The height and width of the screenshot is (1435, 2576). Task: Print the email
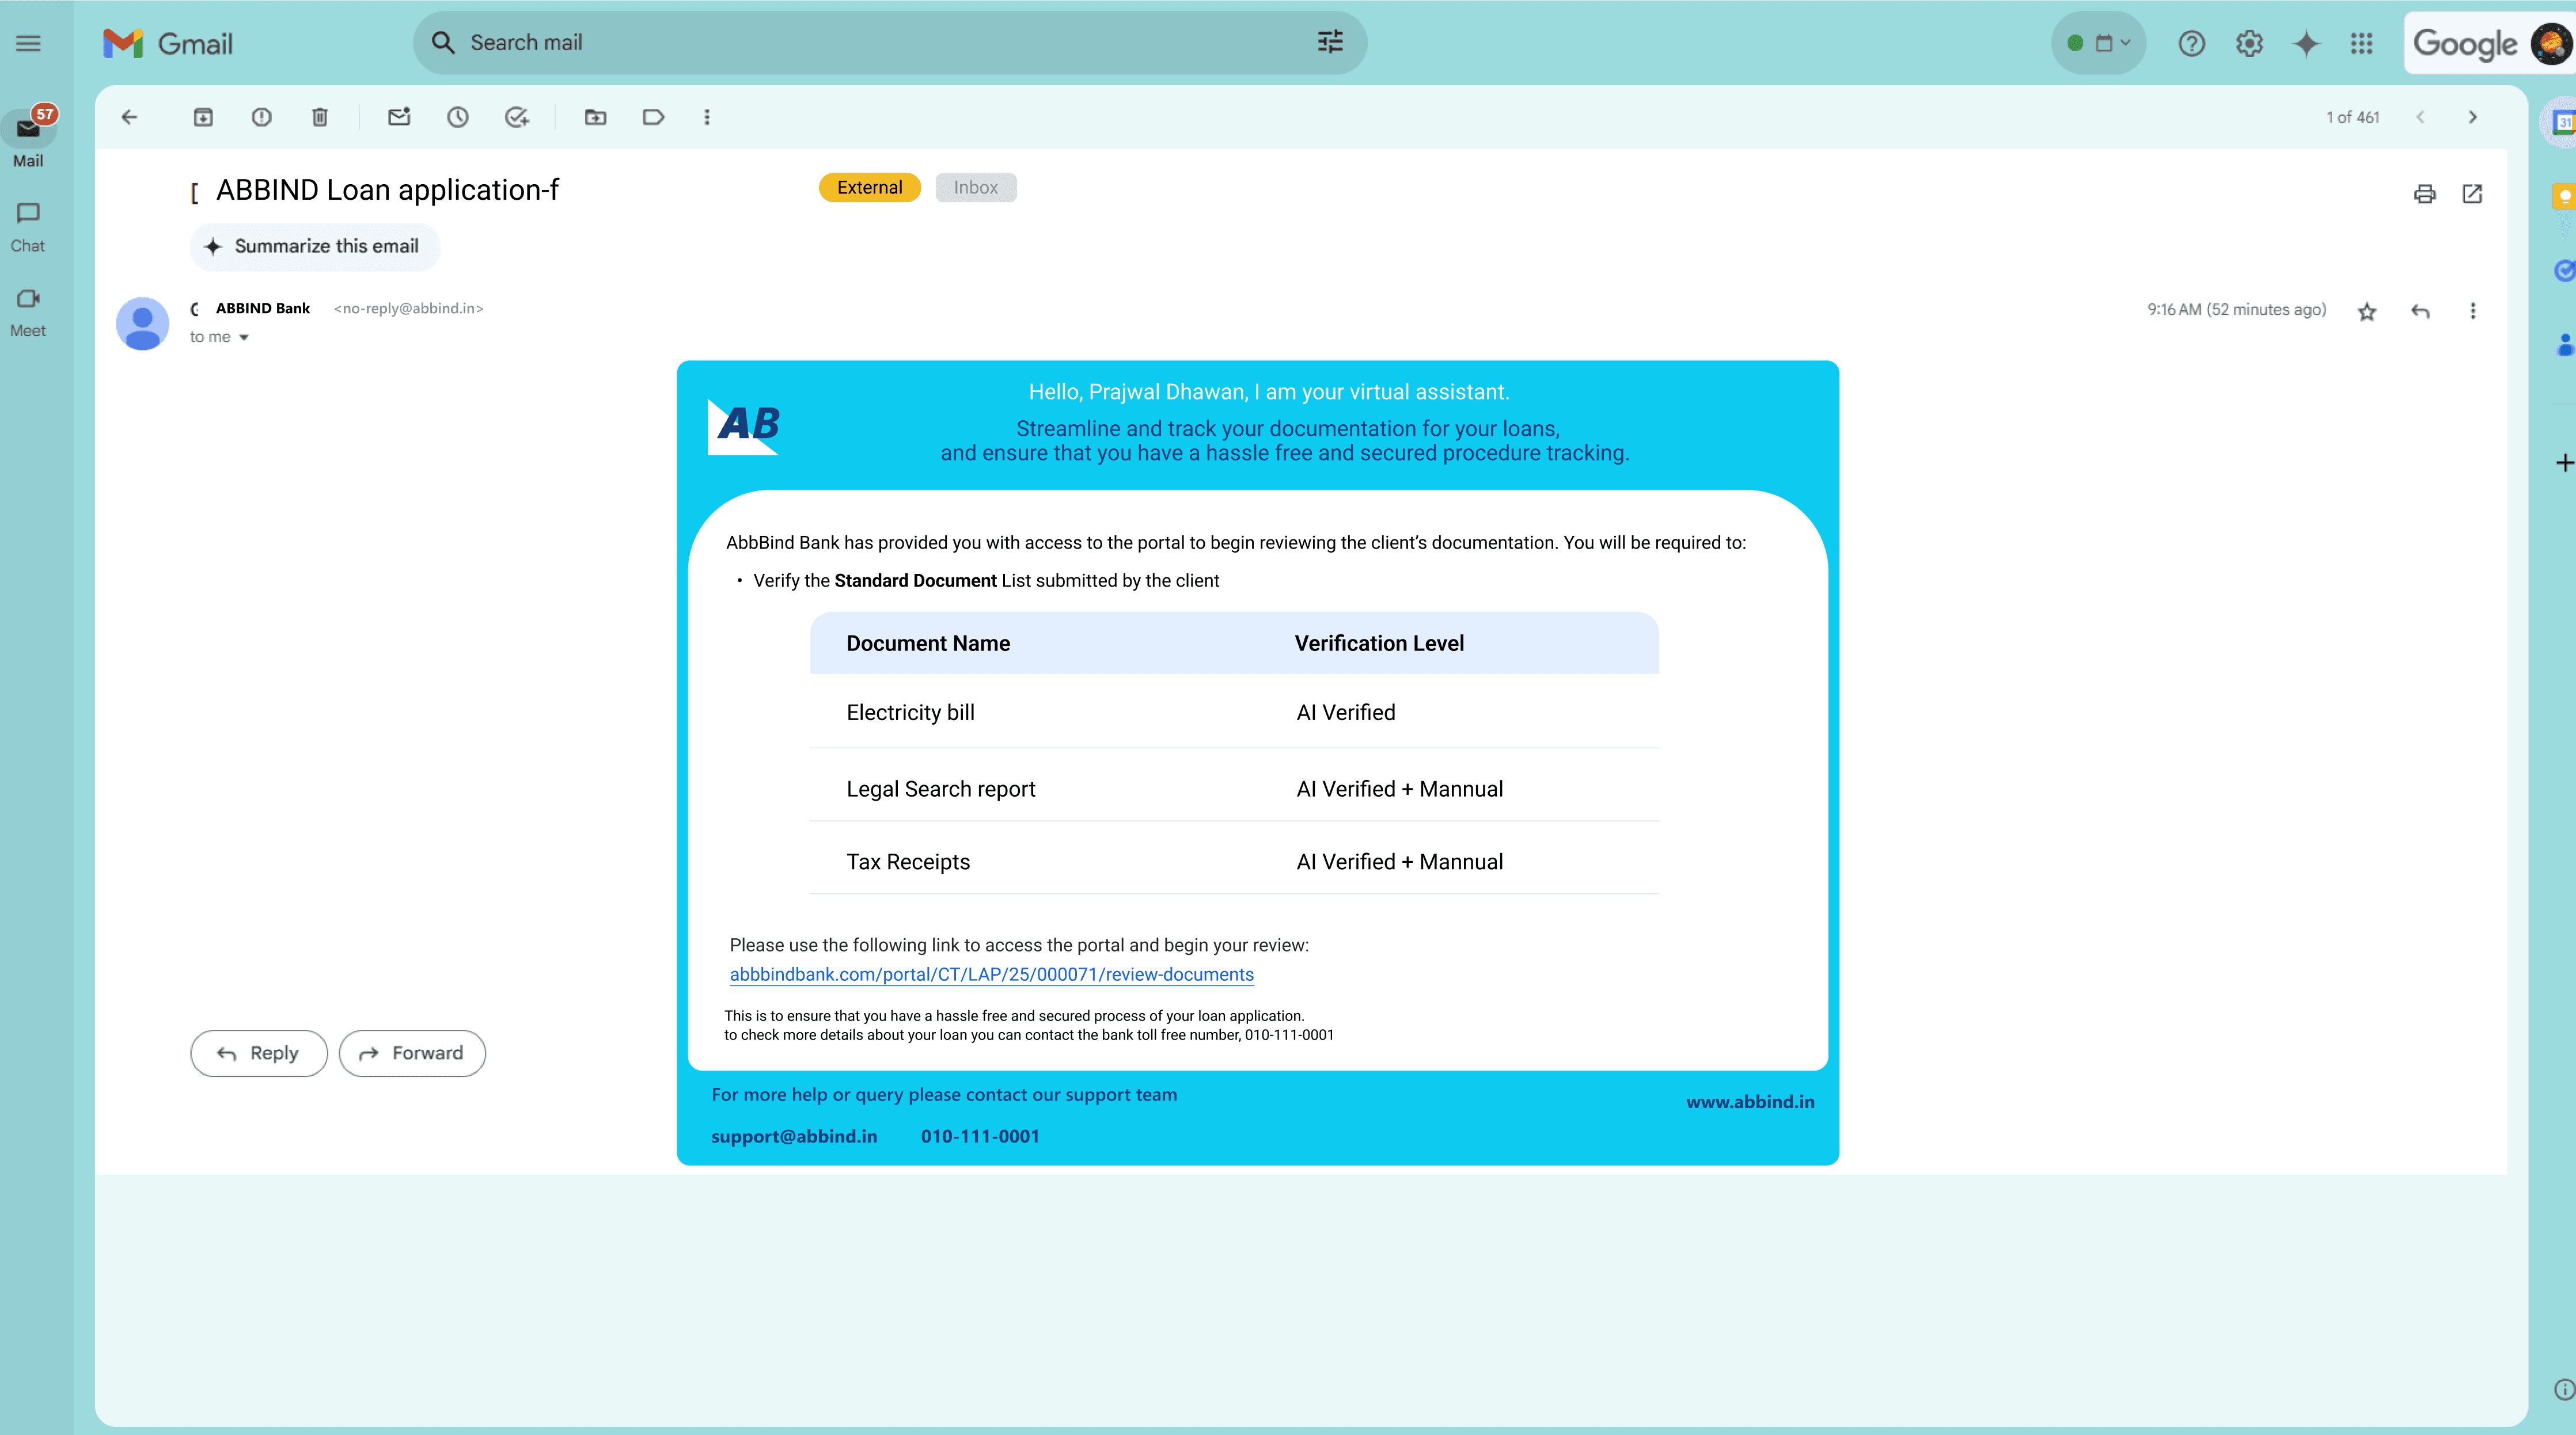pyautogui.click(x=2426, y=194)
